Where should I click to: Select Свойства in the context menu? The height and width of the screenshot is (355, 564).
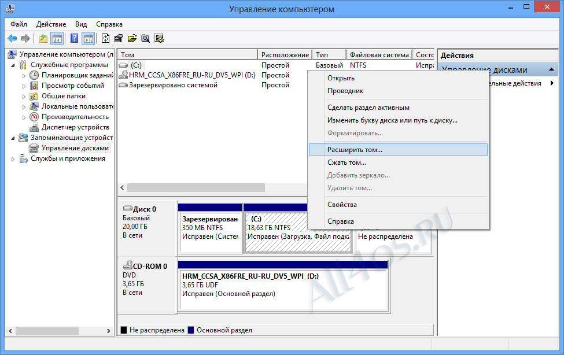click(x=398, y=205)
